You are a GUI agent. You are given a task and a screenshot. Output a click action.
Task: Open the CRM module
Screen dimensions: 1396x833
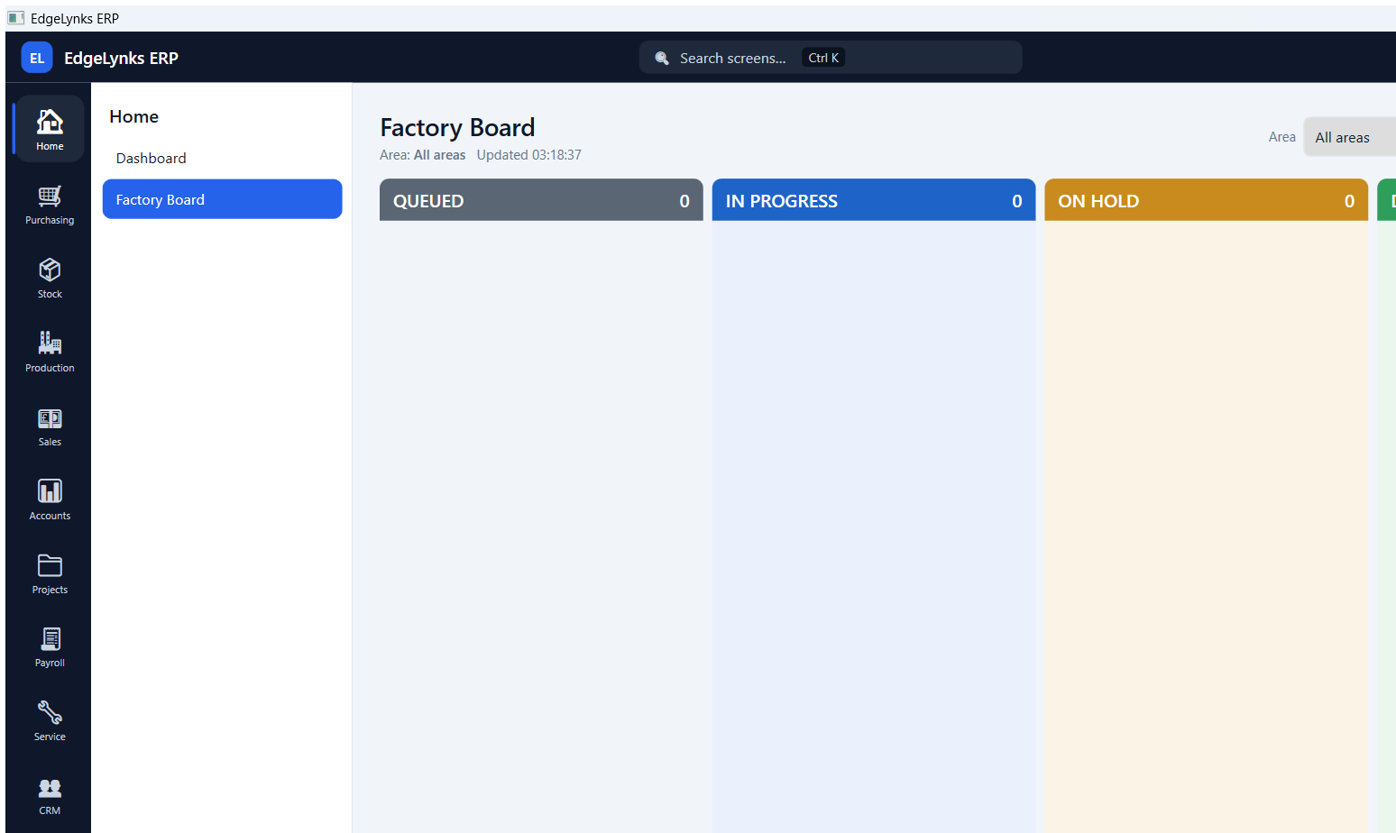click(x=50, y=794)
